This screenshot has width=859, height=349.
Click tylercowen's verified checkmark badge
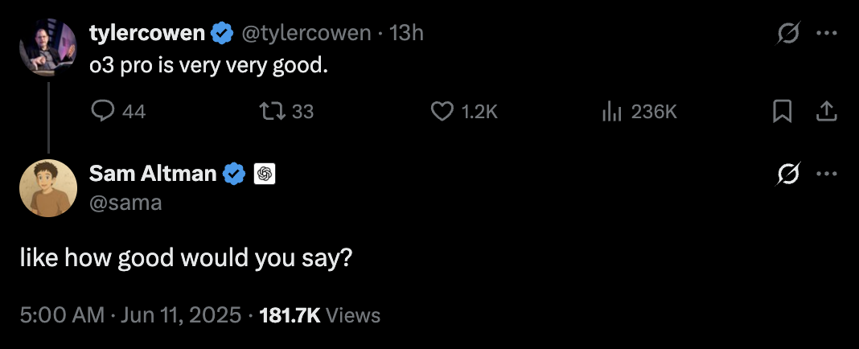pyautogui.click(x=222, y=34)
